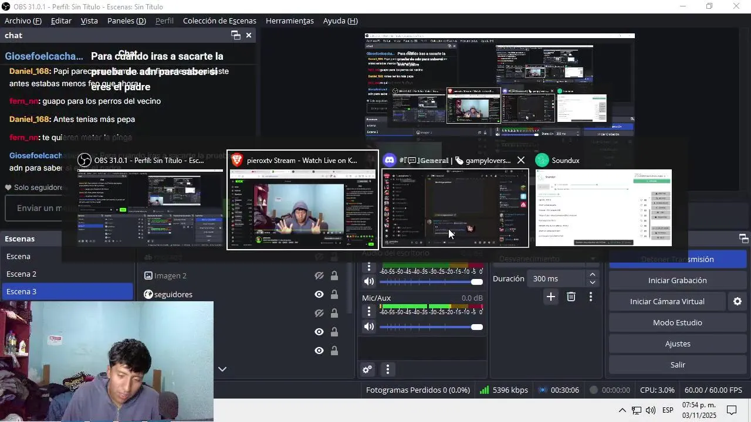Viewport: 751px width, 422px height.
Task: Open virtual camera settings gear
Action: click(738, 301)
